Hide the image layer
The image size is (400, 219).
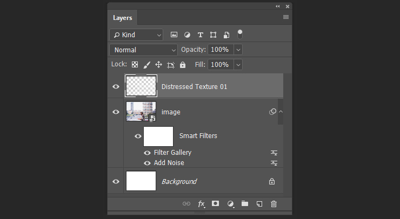click(116, 112)
